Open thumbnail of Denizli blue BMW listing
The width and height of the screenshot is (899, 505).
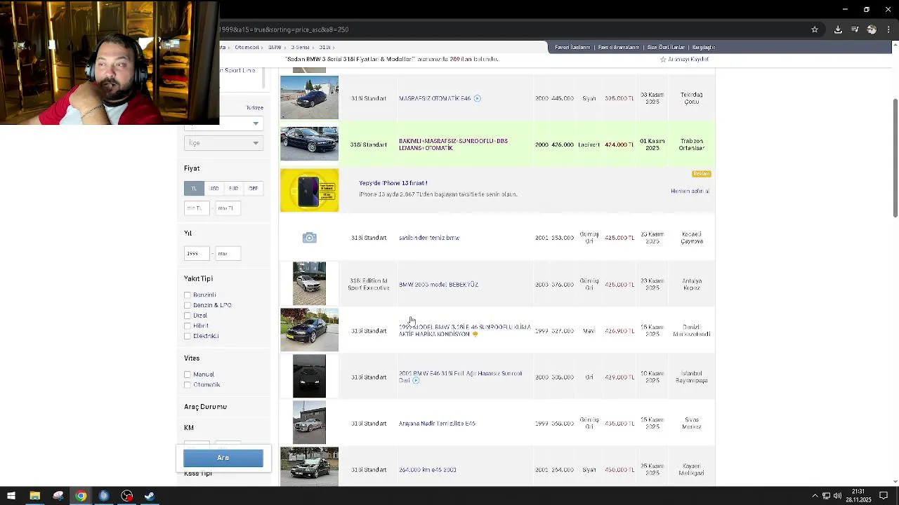309,330
